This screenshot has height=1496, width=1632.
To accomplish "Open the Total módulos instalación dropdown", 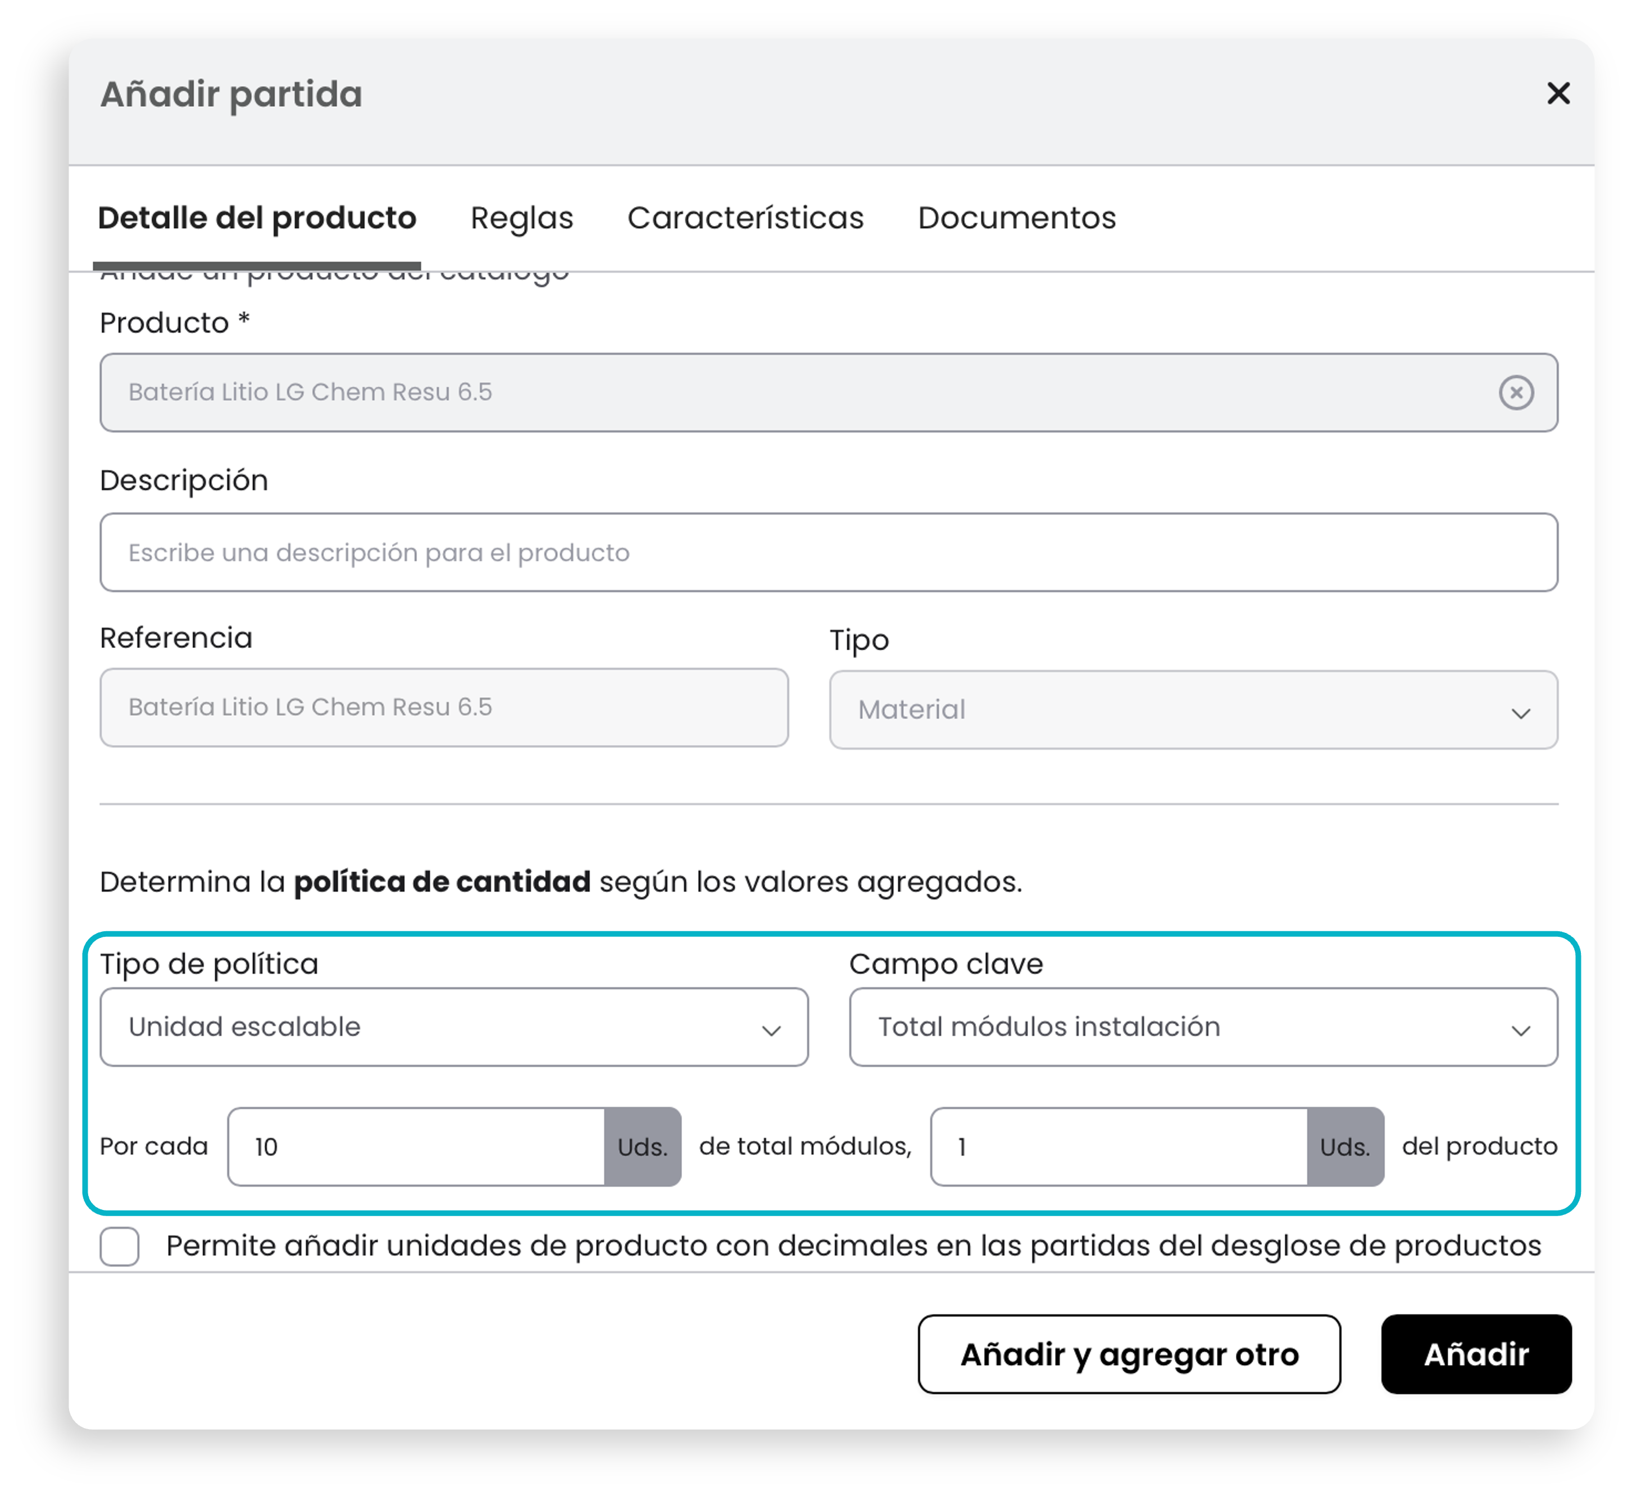I will pyautogui.click(x=1203, y=1027).
